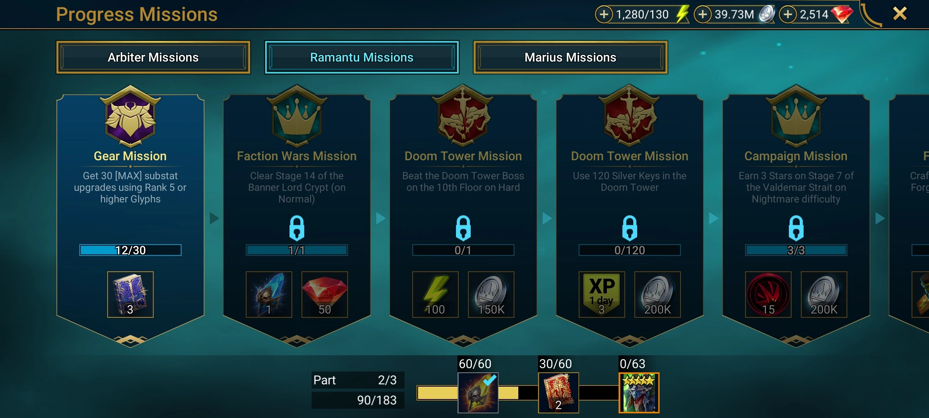Tap the arrow after the Campaign Mission card
Viewport: 929px width, 418px height.
point(880,218)
